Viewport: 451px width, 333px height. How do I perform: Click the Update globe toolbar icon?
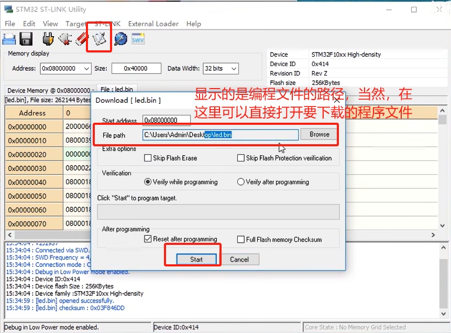121,39
